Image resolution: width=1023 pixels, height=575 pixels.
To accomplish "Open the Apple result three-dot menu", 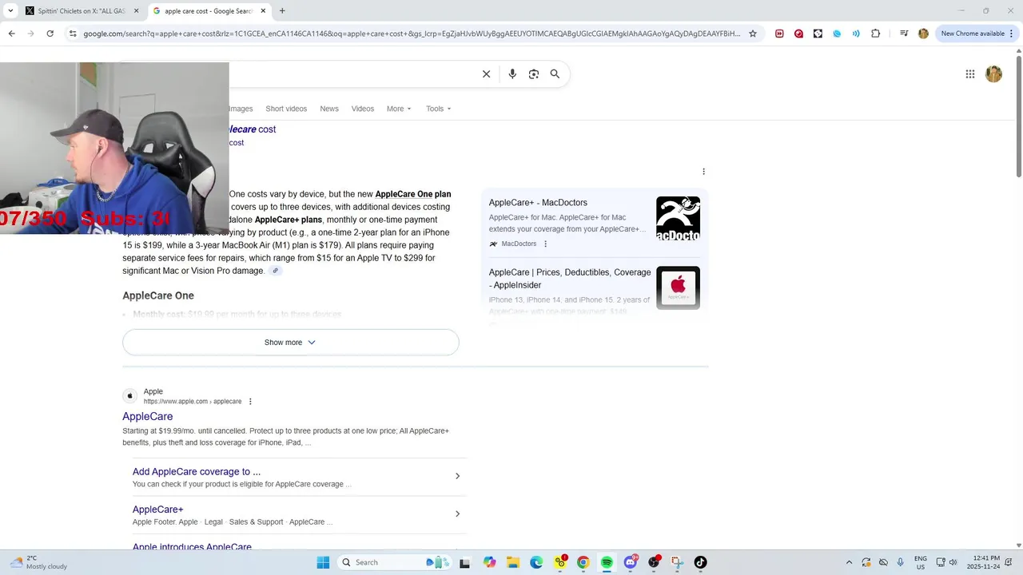I will (250, 402).
